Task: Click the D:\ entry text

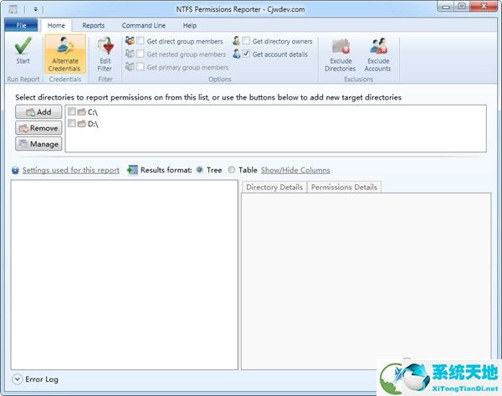Action: point(93,124)
